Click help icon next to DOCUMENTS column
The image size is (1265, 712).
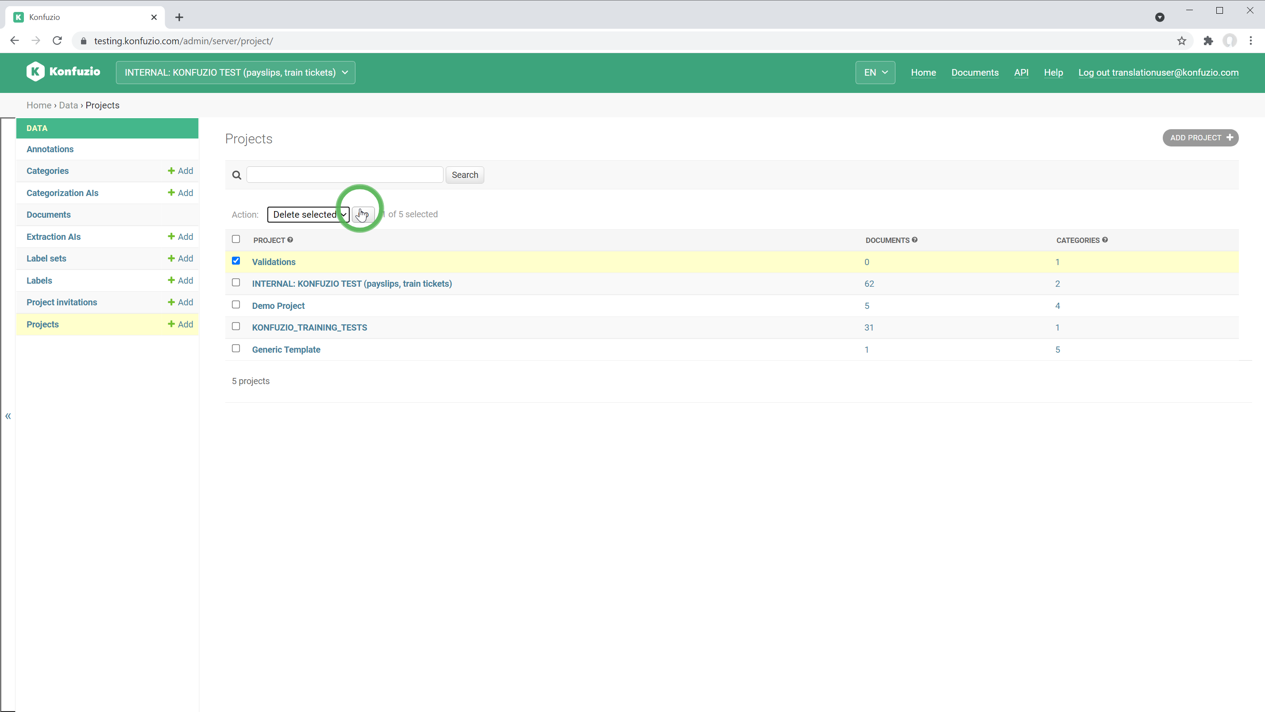[914, 240]
